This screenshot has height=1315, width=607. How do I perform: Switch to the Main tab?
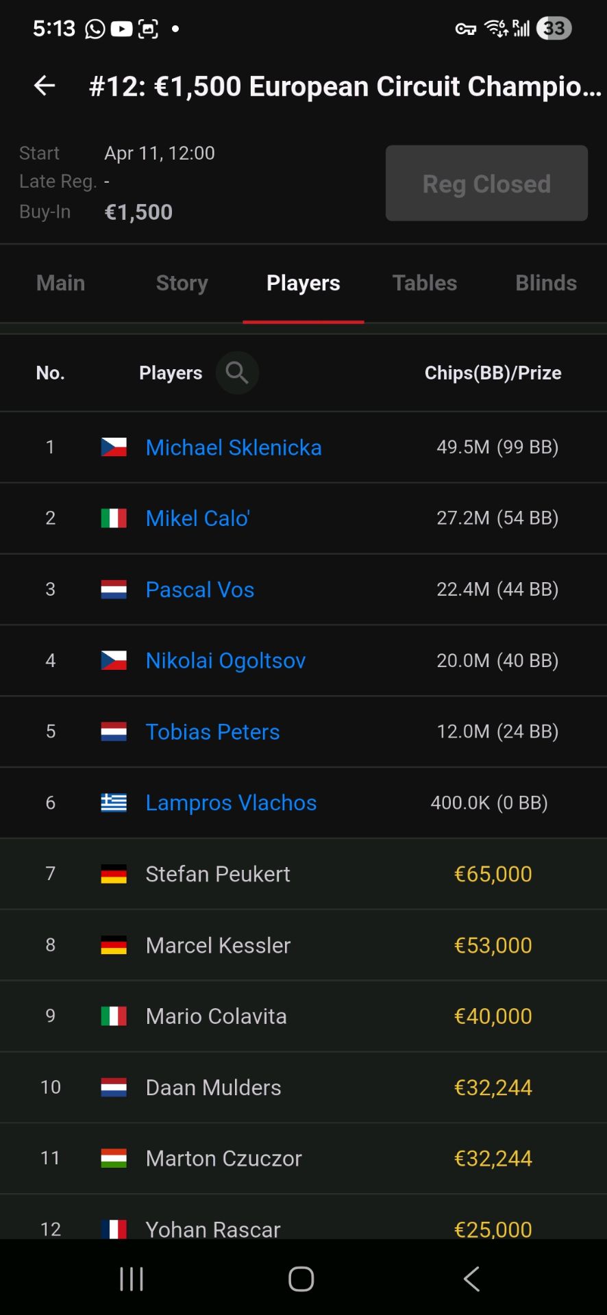pos(61,283)
